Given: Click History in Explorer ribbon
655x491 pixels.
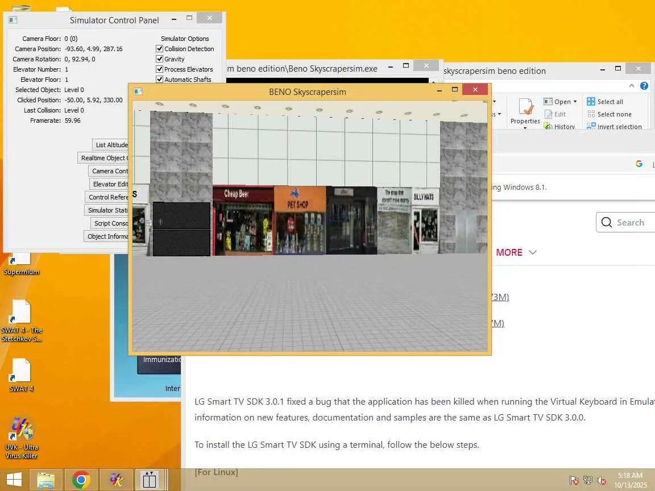Looking at the screenshot, I should pyautogui.click(x=559, y=126).
